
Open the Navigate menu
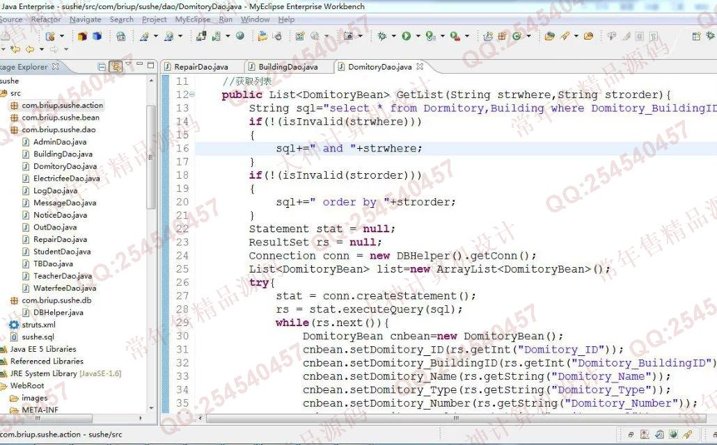pos(86,19)
